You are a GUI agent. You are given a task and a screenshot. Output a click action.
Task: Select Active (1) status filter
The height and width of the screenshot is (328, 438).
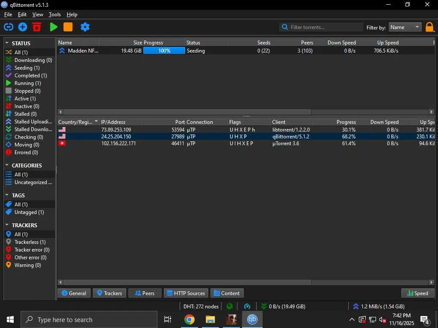coord(30,99)
